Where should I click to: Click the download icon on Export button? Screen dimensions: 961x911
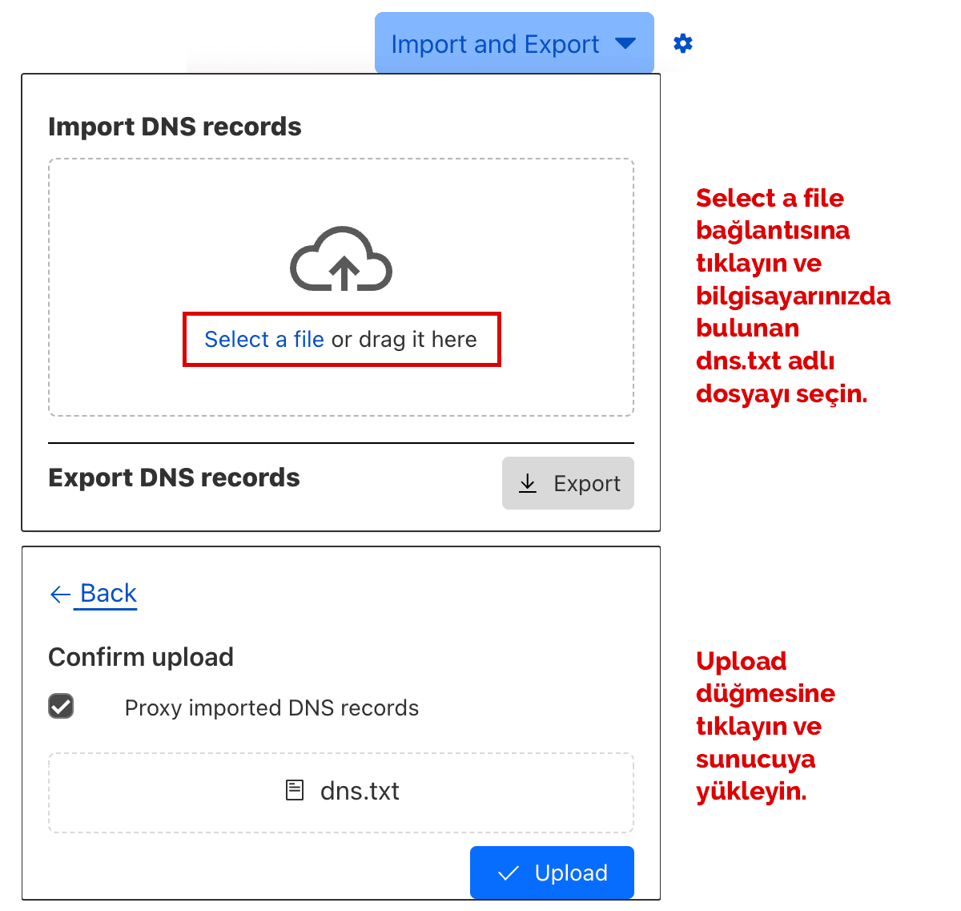click(529, 483)
